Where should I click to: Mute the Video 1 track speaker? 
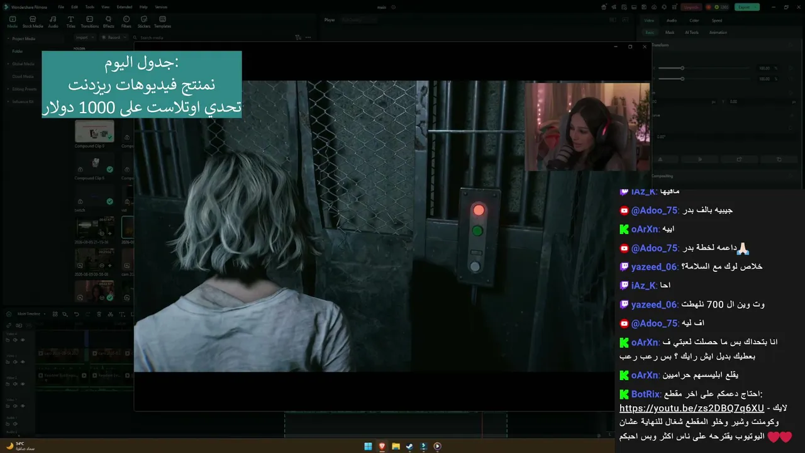point(15,405)
